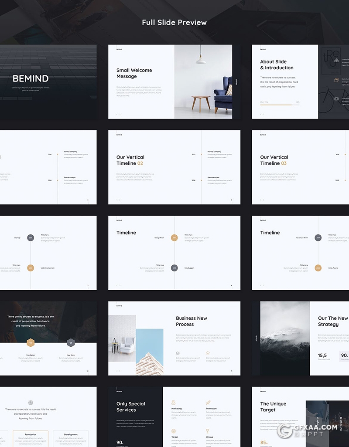Open the BEMIND title cover slide

[x=48, y=81]
